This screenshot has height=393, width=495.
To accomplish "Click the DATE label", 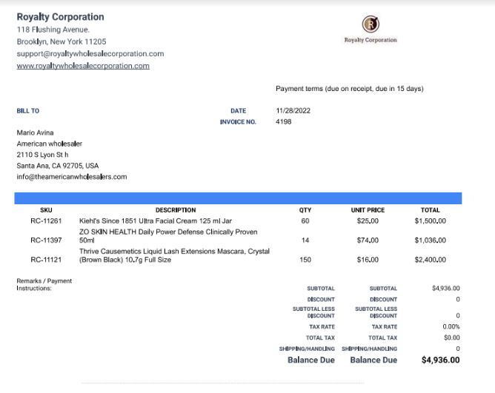I will coord(239,111).
